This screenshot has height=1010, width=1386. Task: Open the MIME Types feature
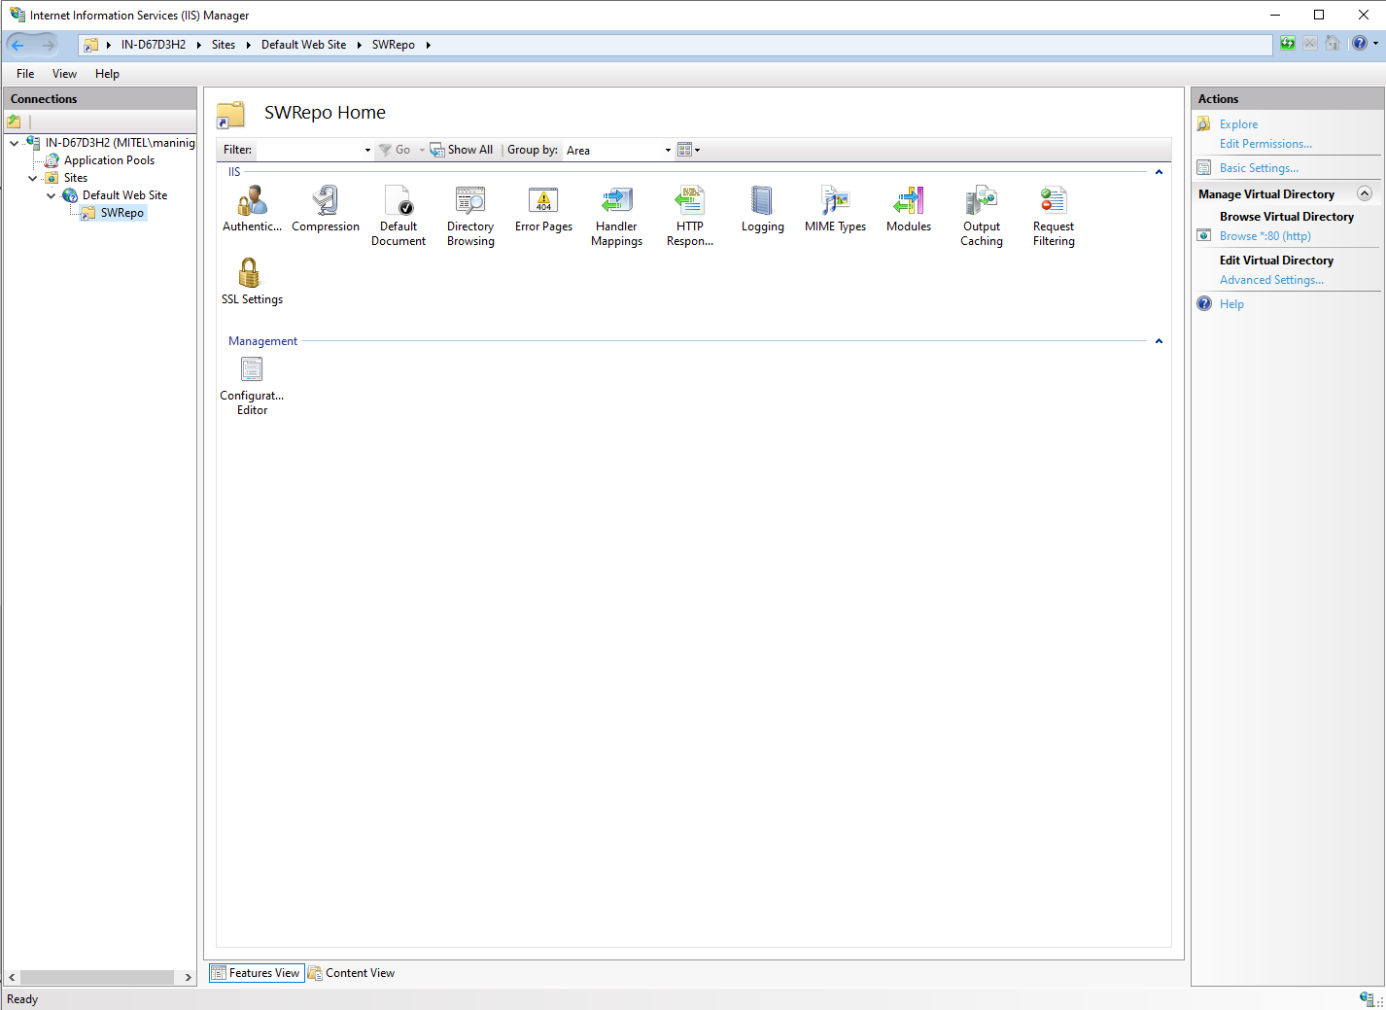click(x=835, y=209)
